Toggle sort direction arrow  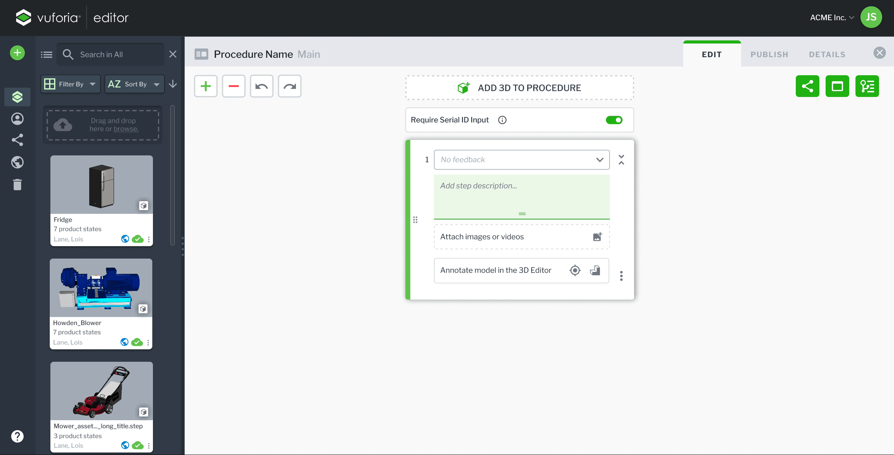click(173, 84)
